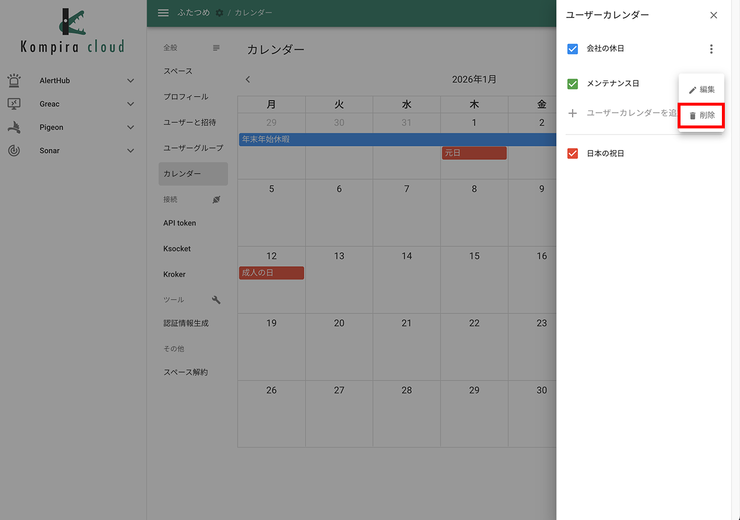The width and height of the screenshot is (740, 520).
Task: Toggle the 会社の休日 calendar checkbox
Action: [x=572, y=49]
